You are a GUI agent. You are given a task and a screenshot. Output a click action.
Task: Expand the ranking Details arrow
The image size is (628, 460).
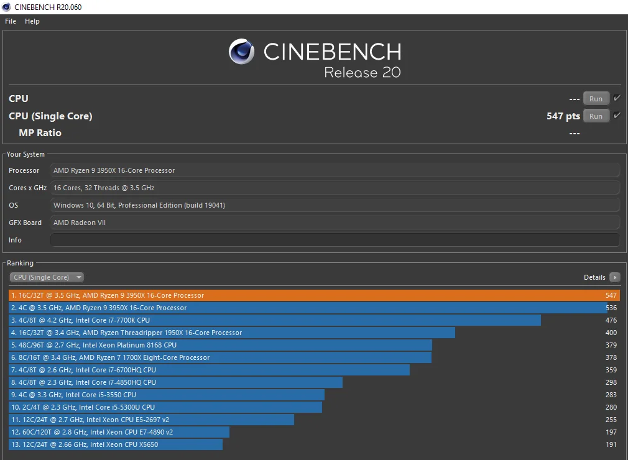[615, 277]
